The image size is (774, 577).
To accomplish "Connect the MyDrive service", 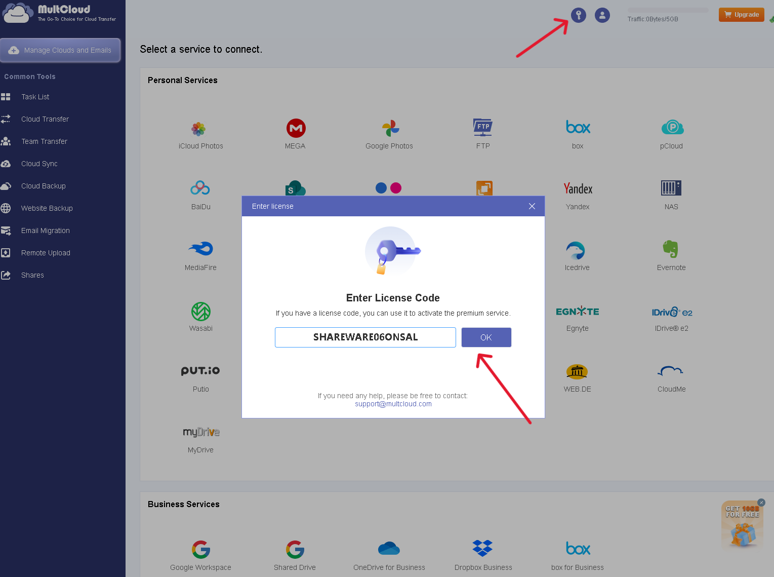I will [201, 432].
